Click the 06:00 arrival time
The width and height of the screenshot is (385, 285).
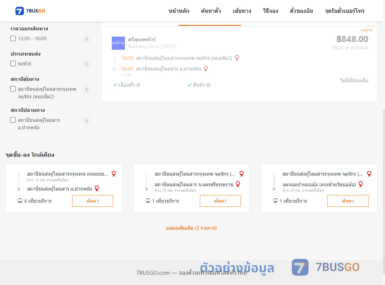tap(127, 69)
